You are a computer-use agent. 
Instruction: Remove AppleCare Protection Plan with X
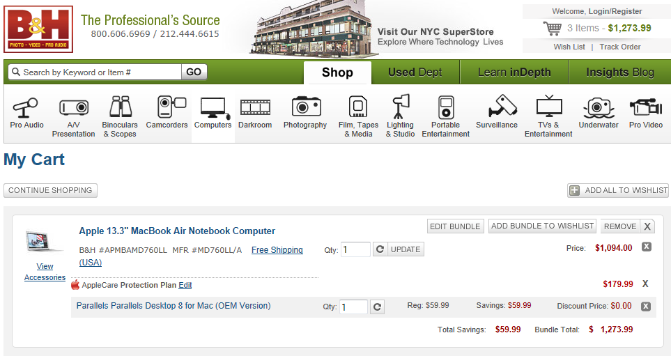(645, 284)
